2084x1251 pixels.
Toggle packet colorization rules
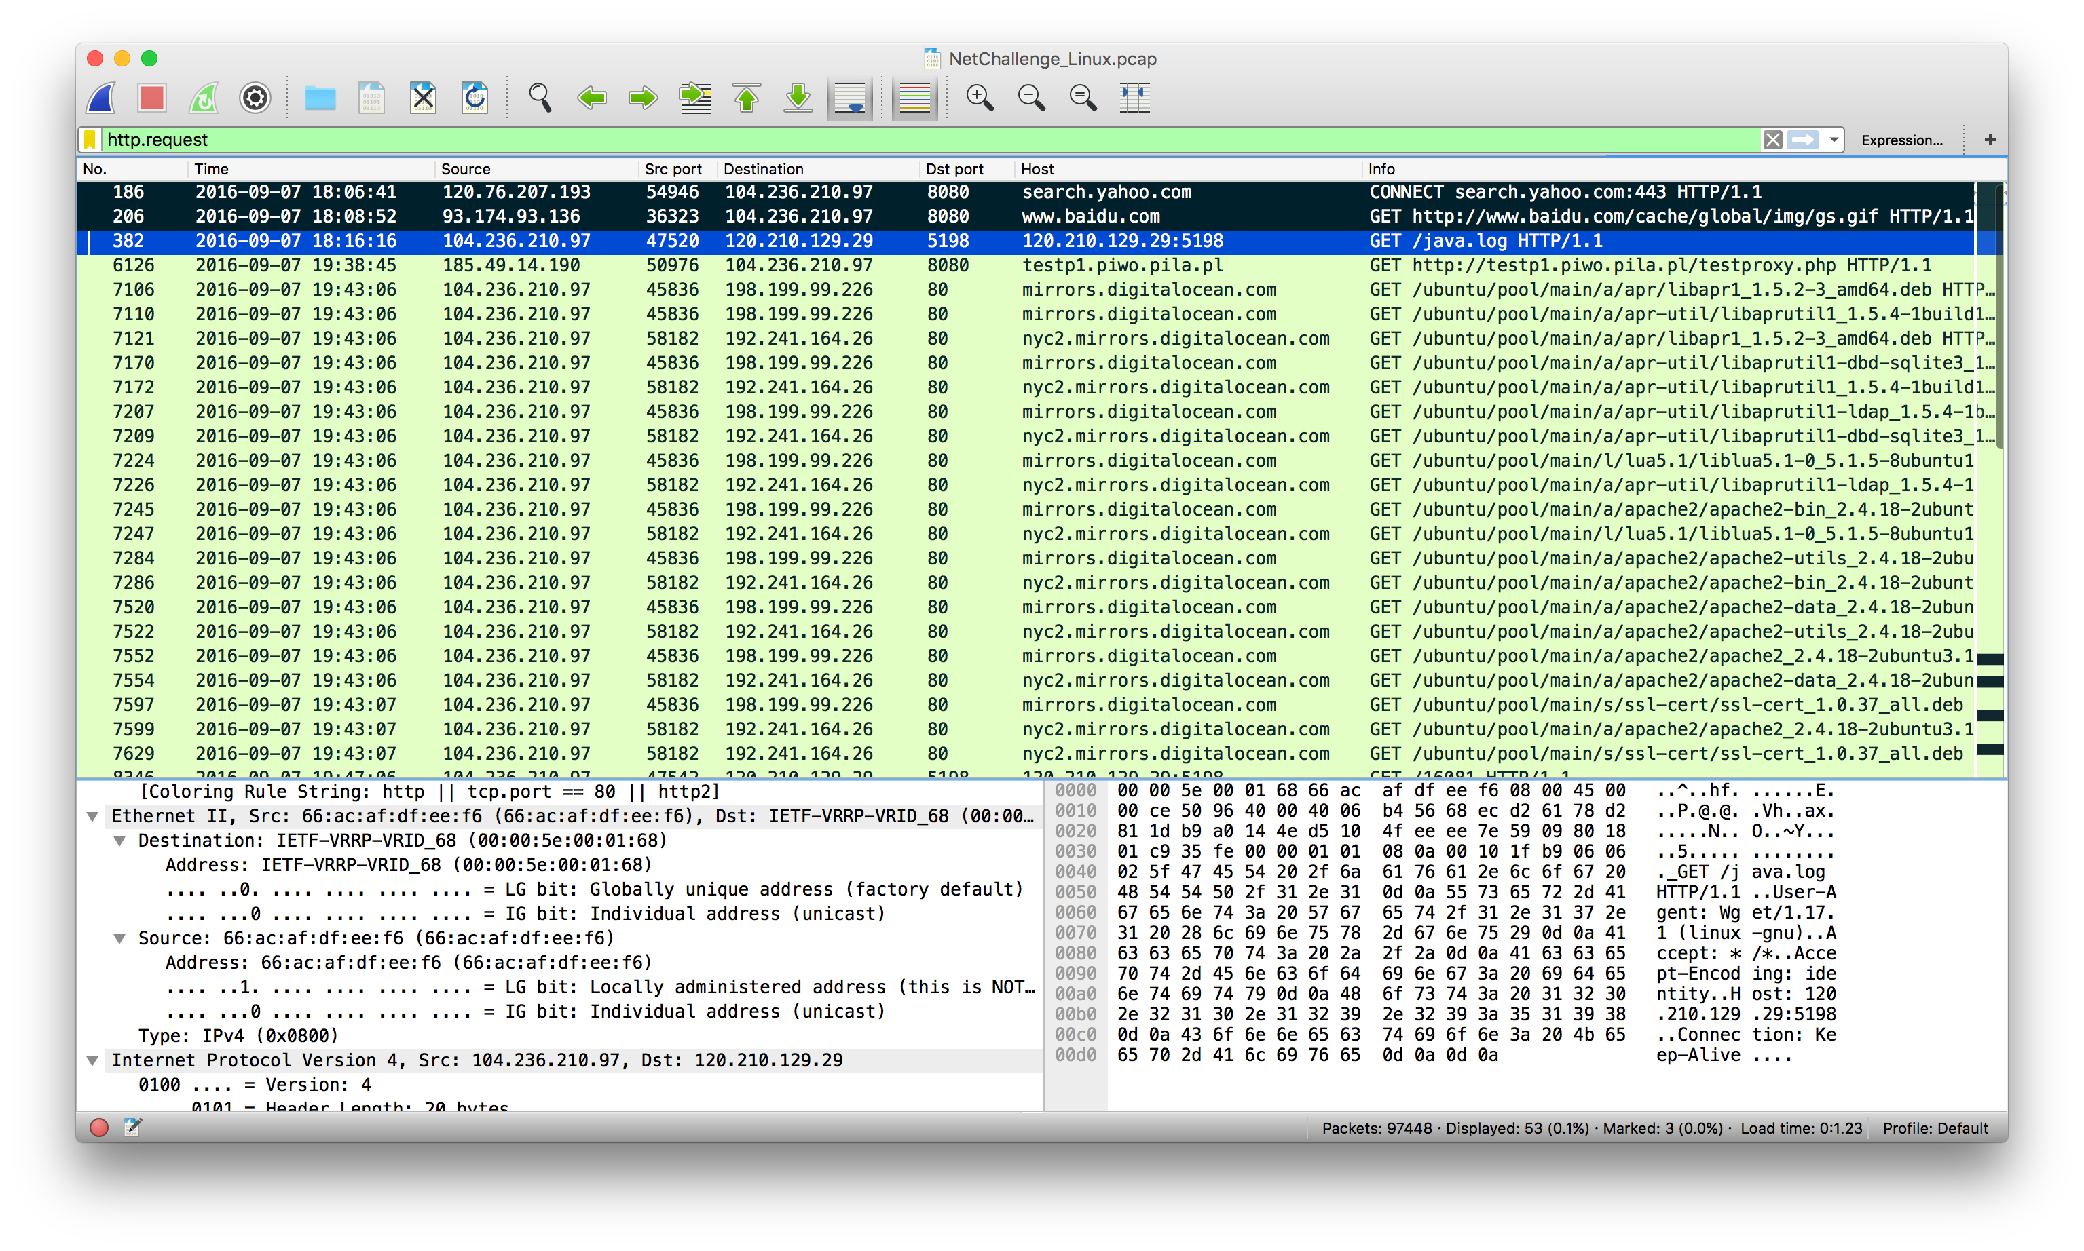coord(915,98)
